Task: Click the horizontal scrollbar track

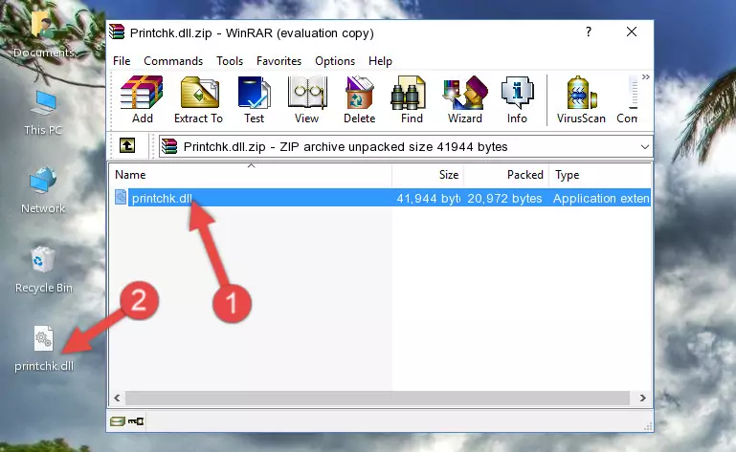Action: 377,398
